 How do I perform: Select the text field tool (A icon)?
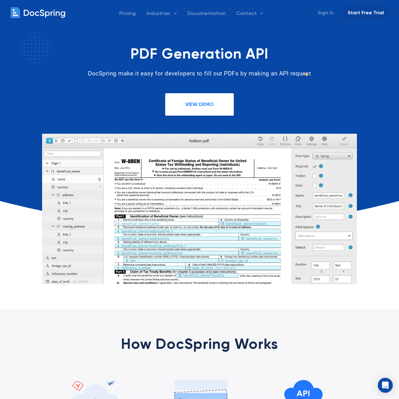coord(50,141)
